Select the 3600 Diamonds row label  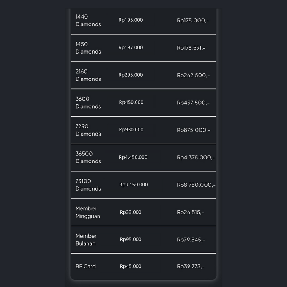tap(88, 102)
